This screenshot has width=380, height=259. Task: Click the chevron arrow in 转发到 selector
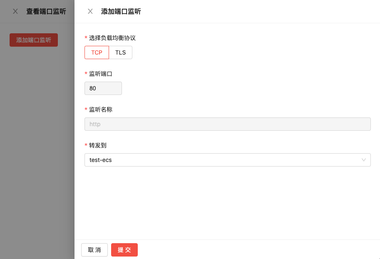pos(364,160)
